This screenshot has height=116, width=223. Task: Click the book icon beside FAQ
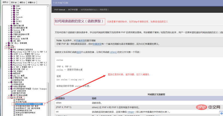[9, 45]
